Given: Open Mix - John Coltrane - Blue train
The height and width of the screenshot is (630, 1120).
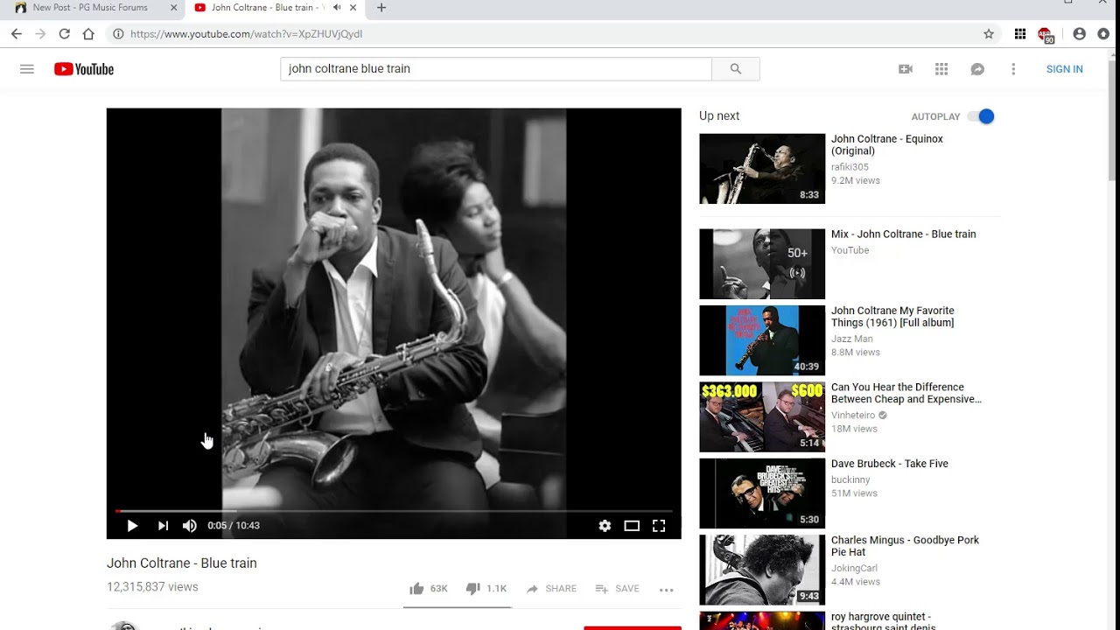Looking at the screenshot, I should [903, 234].
